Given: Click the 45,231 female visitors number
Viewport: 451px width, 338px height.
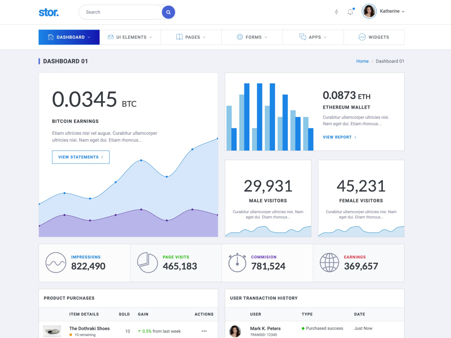Looking at the screenshot, I should tap(361, 186).
